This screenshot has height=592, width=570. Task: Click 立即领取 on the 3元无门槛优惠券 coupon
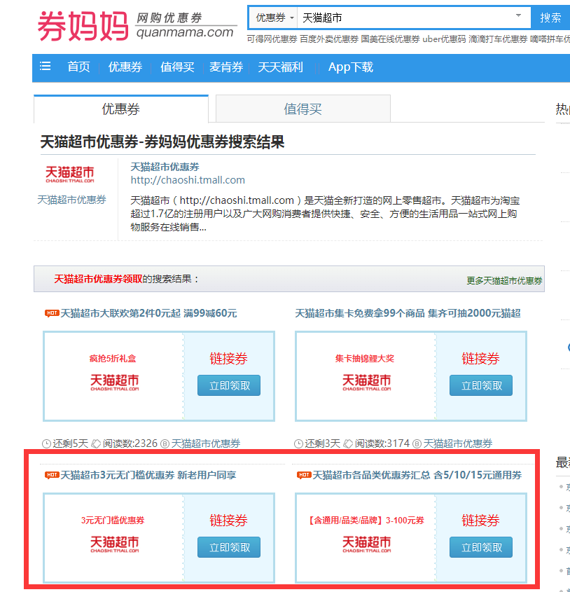229,547
